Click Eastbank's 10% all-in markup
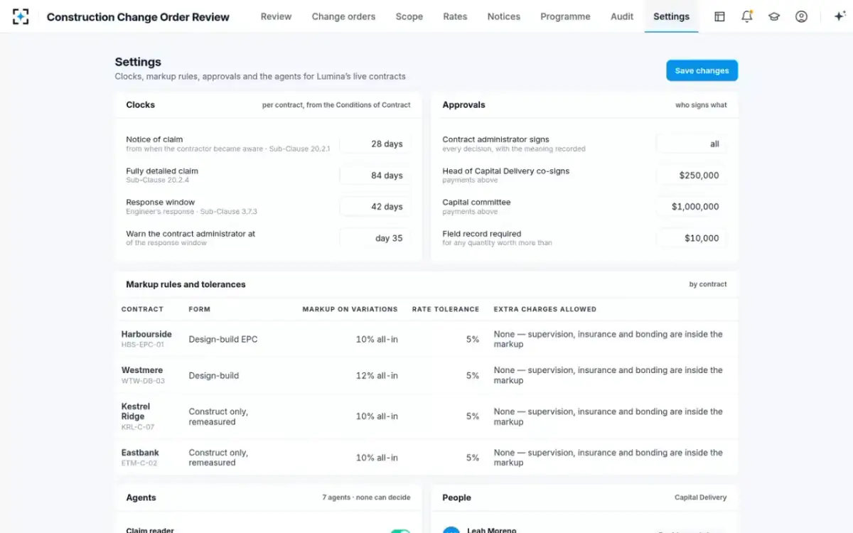This screenshot has width=853, height=533. coord(377,458)
